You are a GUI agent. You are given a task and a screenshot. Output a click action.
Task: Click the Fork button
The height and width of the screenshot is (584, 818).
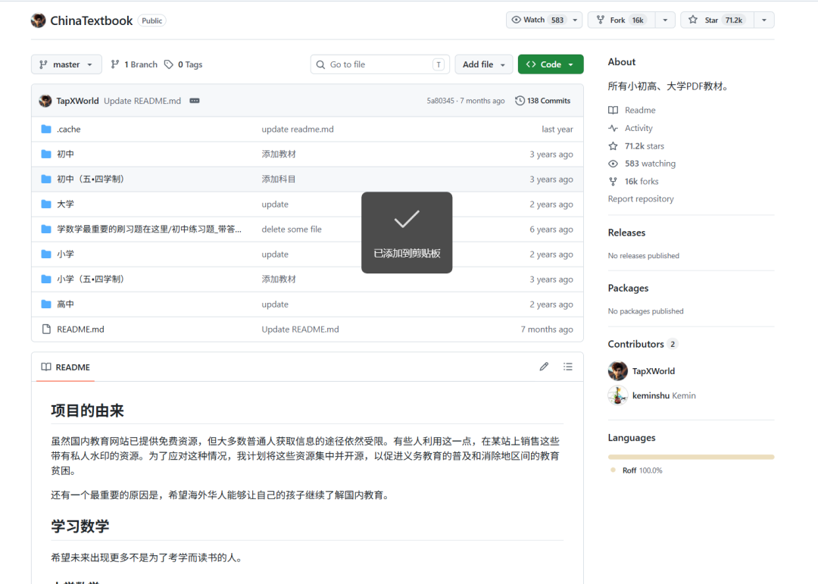621,20
